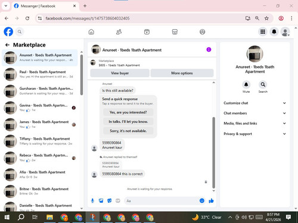Open the Friends icon in top navigation
The image size is (298, 223).
point(119,32)
